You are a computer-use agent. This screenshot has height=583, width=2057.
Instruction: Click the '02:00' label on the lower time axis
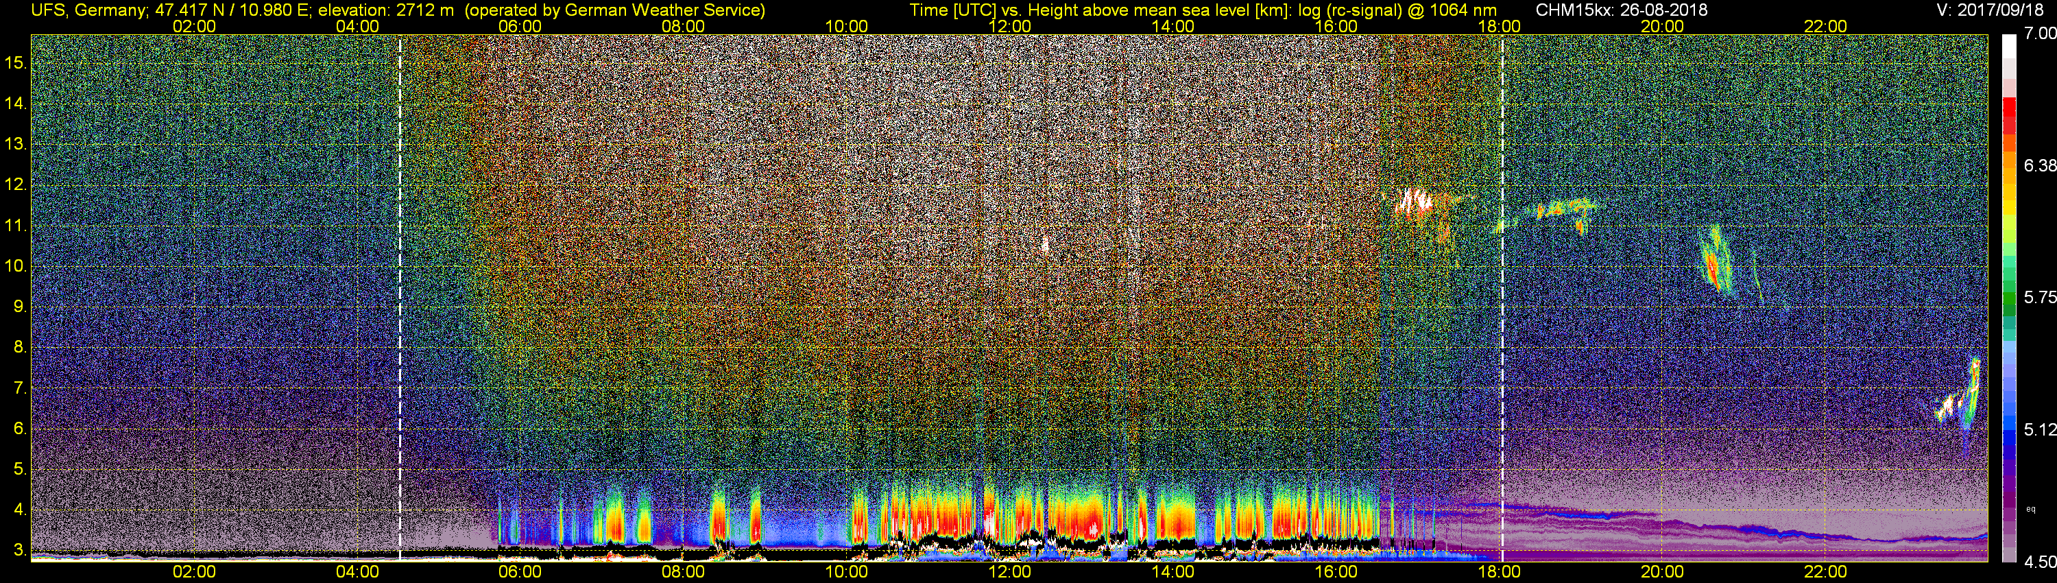(194, 572)
